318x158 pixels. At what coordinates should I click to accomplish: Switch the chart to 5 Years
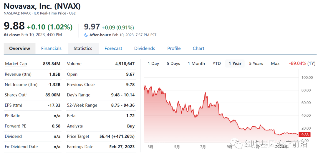coord(256,64)
